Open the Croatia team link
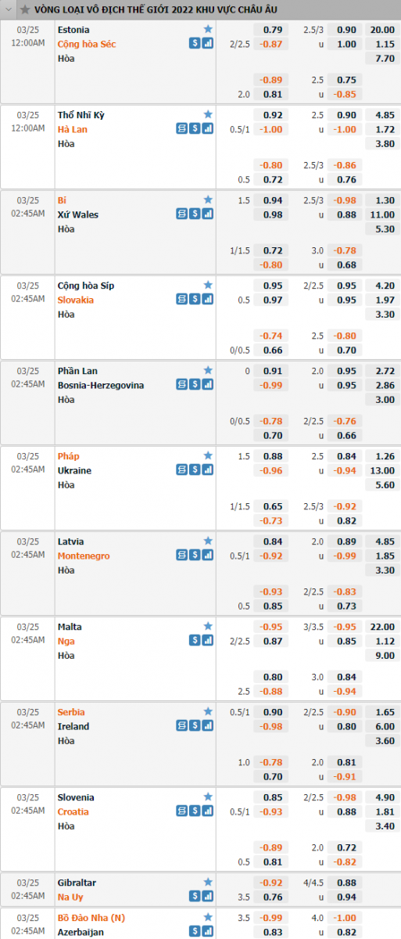The height and width of the screenshot is (939, 401). click(73, 811)
